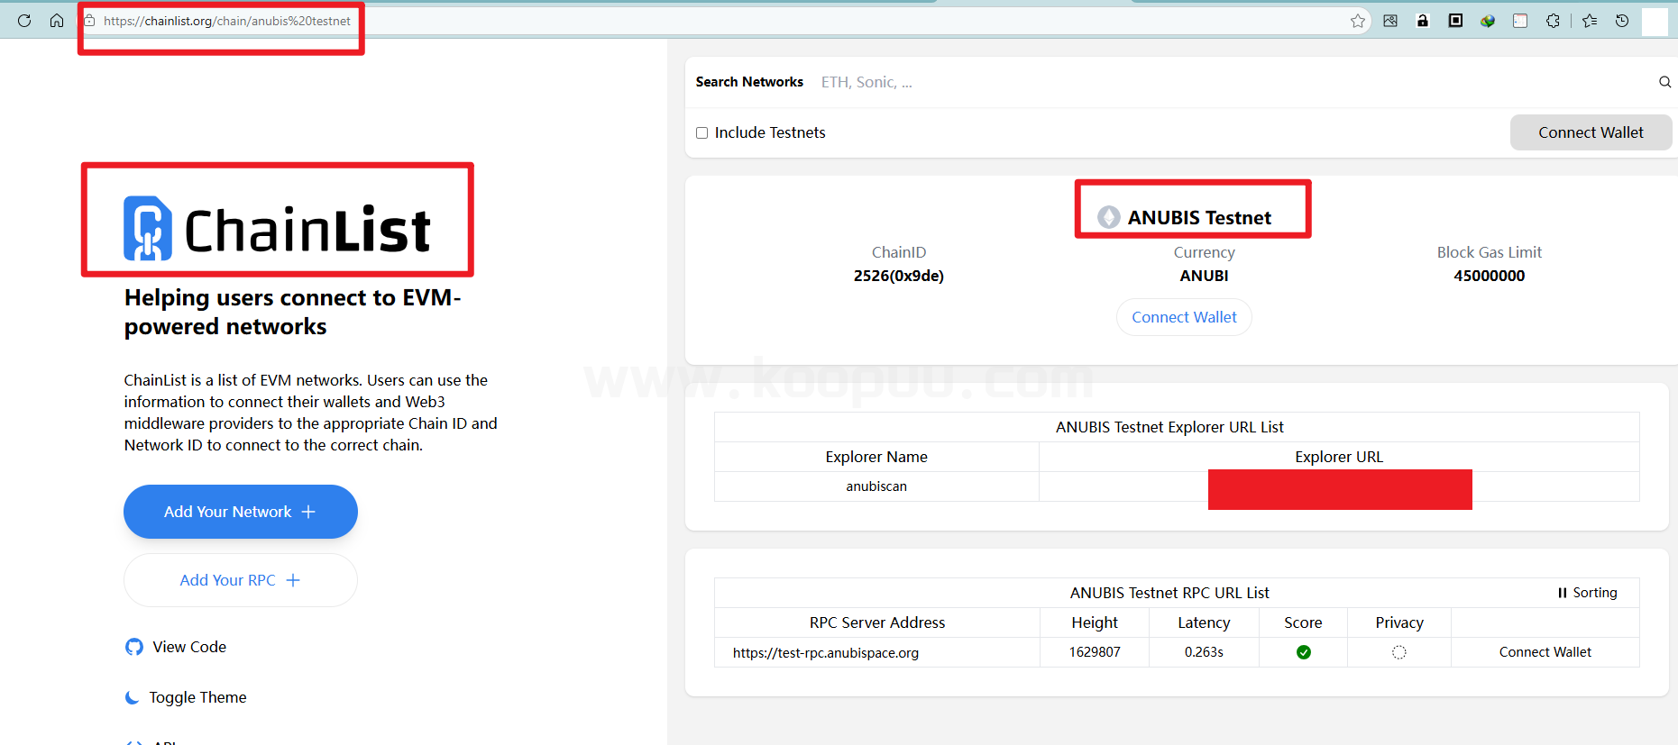Focus the address bar URL chainlist.org

click(x=227, y=21)
